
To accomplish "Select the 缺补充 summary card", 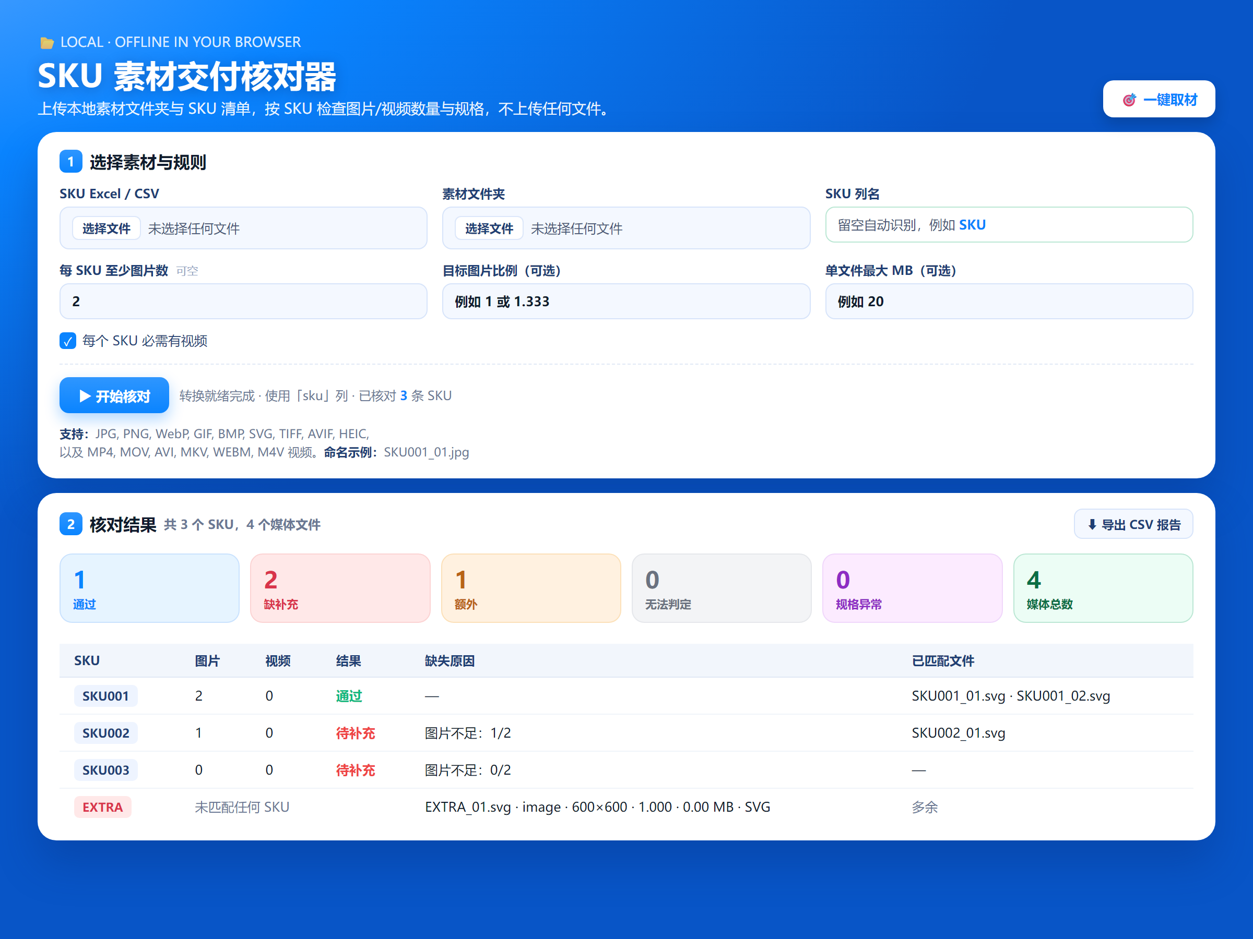I will [x=340, y=588].
